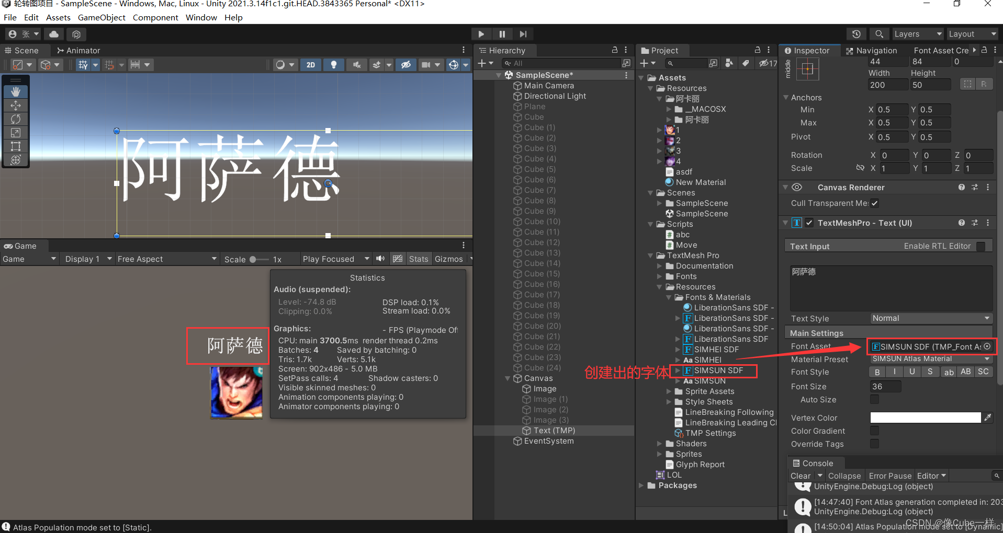Click the Vertex Color swatch
Image resolution: width=1003 pixels, height=533 pixels.
[x=925, y=417]
